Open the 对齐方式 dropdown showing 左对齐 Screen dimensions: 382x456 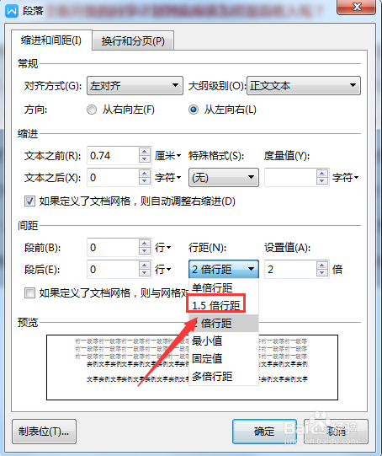(135, 85)
